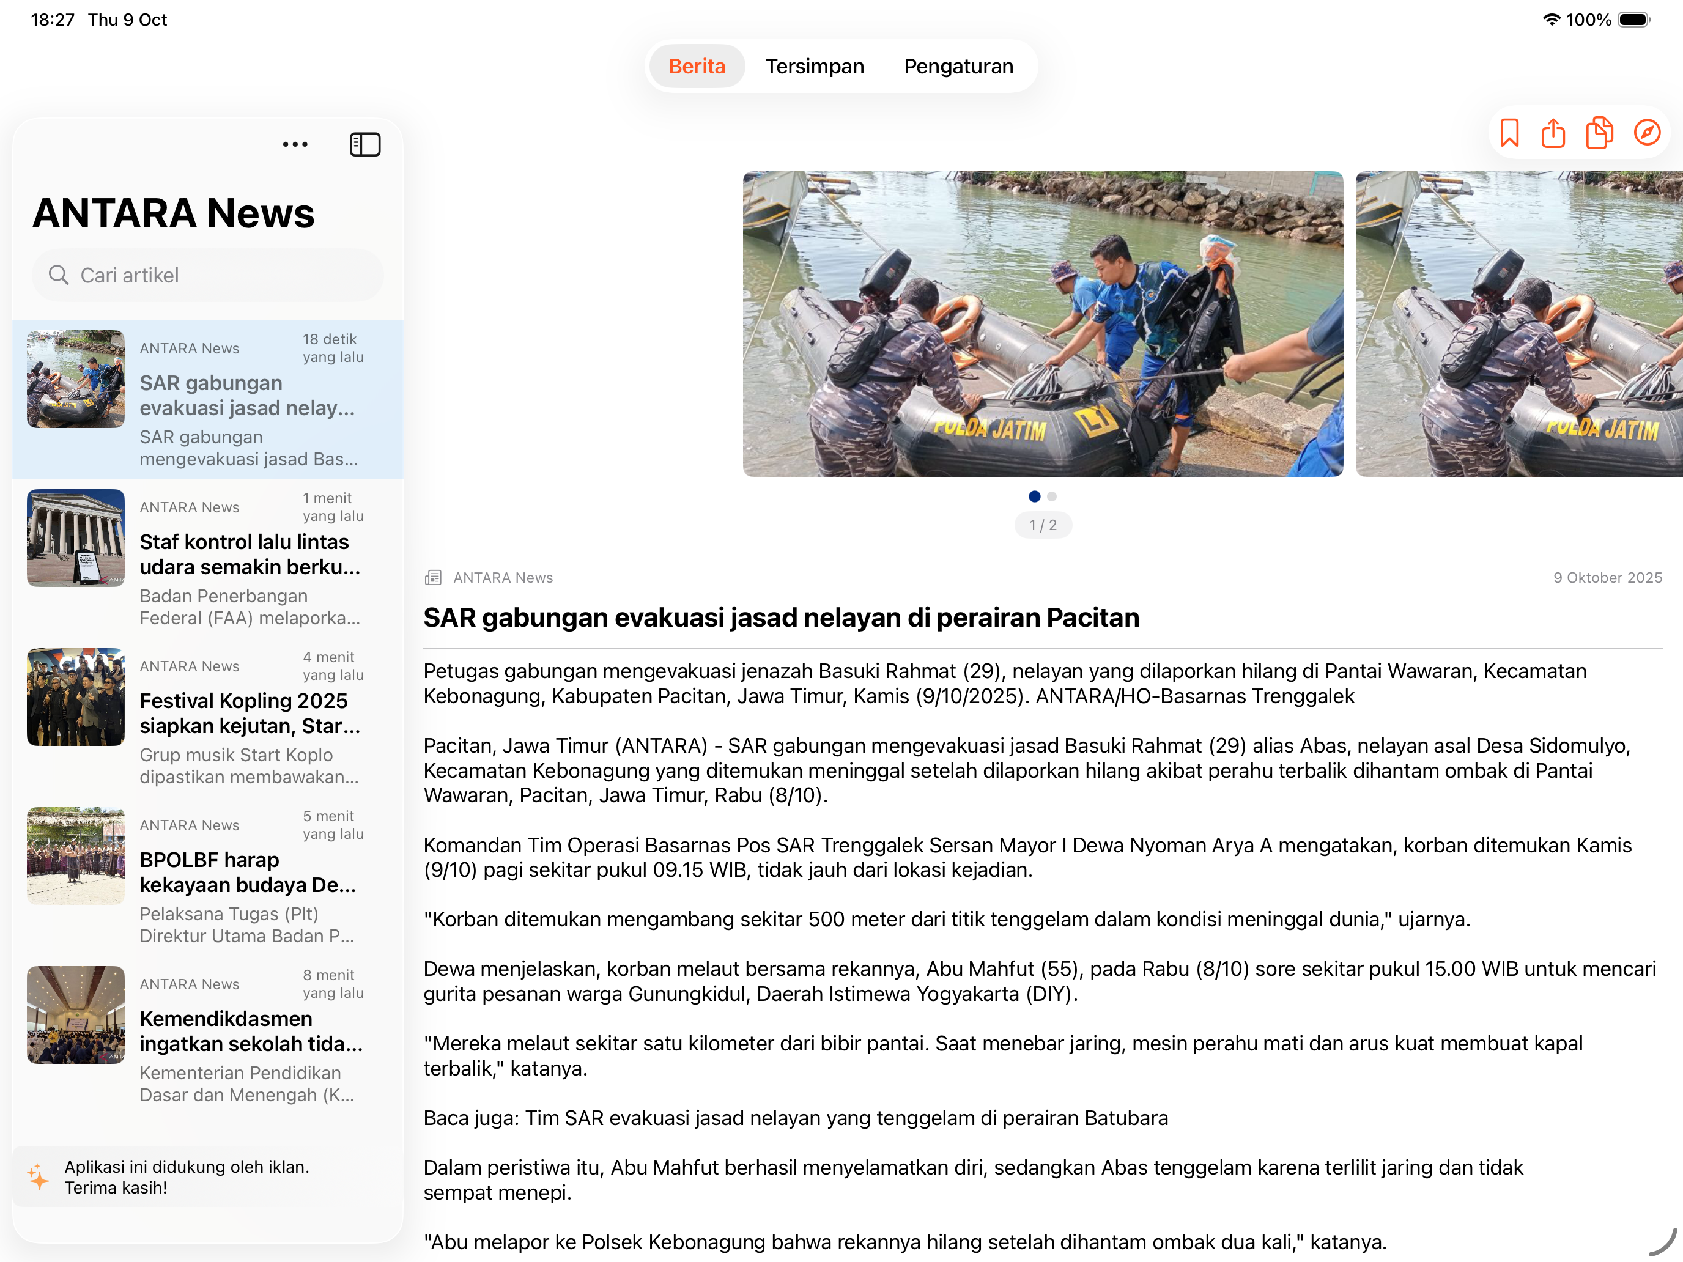
Task: Open 'Staf kontrol lalu lintas udara' article
Action: [208, 558]
